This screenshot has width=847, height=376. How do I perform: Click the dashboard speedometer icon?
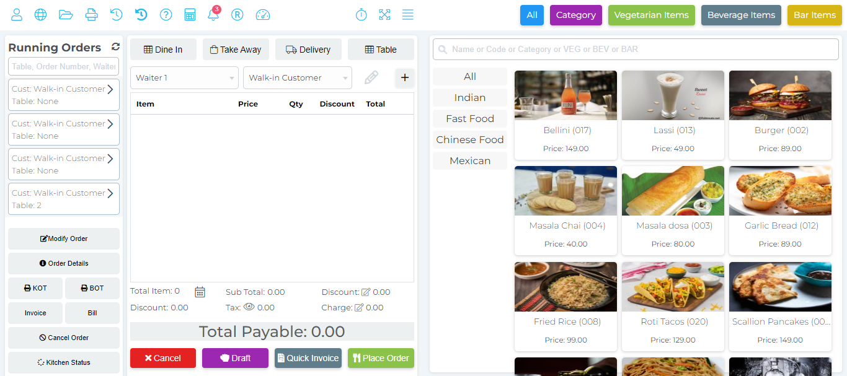click(x=263, y=15)
